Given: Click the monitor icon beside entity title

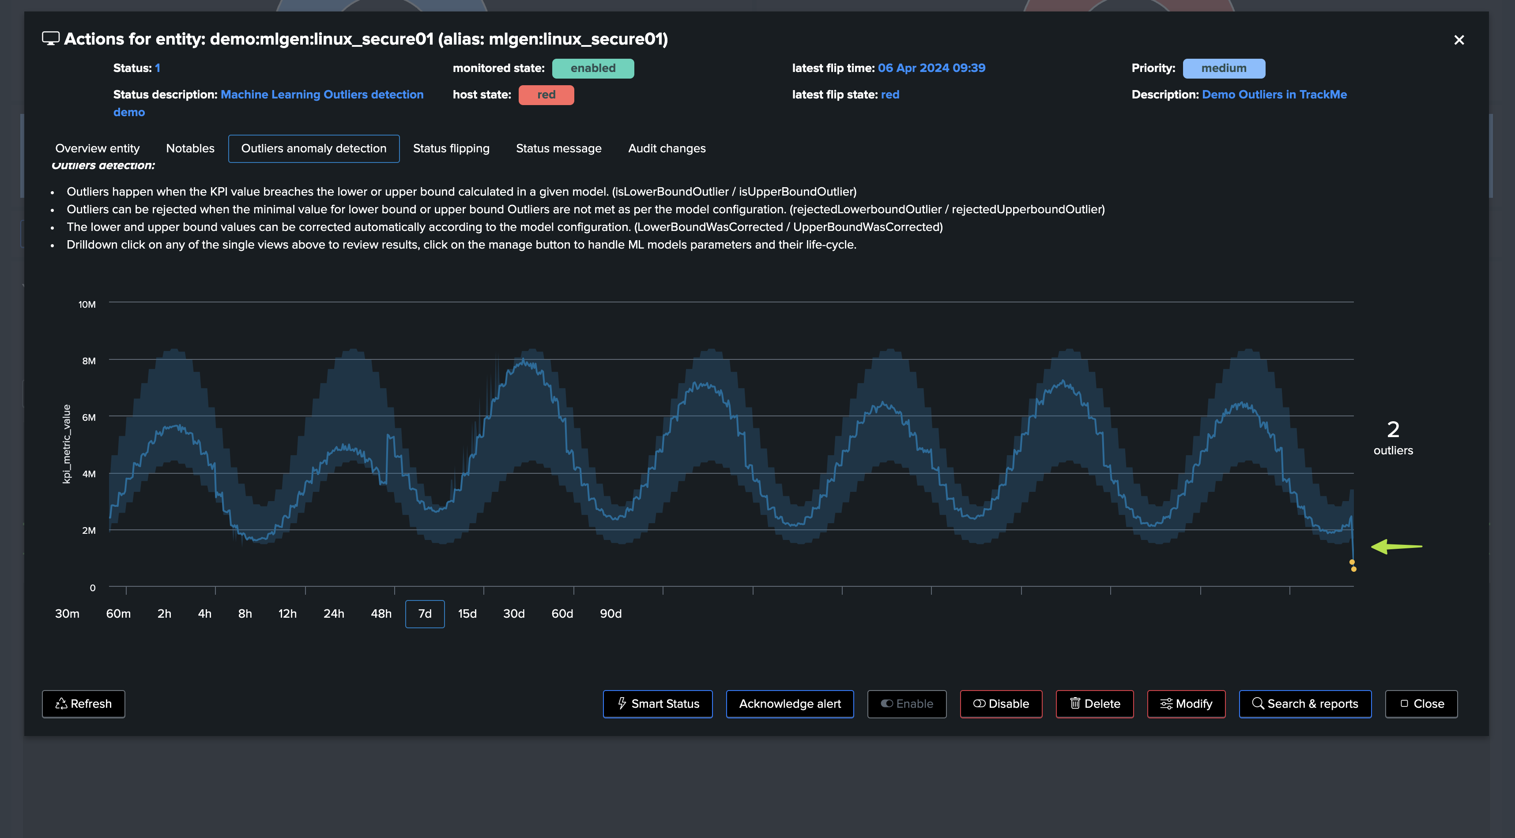Looking at the screenshot, I should click(51, 39).
